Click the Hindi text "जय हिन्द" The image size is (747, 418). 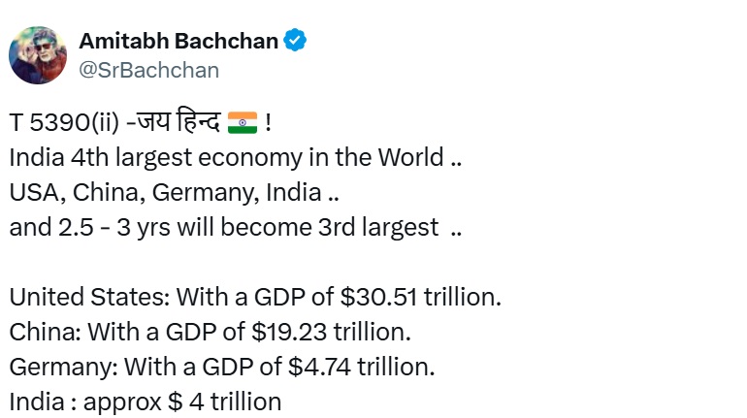click(x=180, y=123)
